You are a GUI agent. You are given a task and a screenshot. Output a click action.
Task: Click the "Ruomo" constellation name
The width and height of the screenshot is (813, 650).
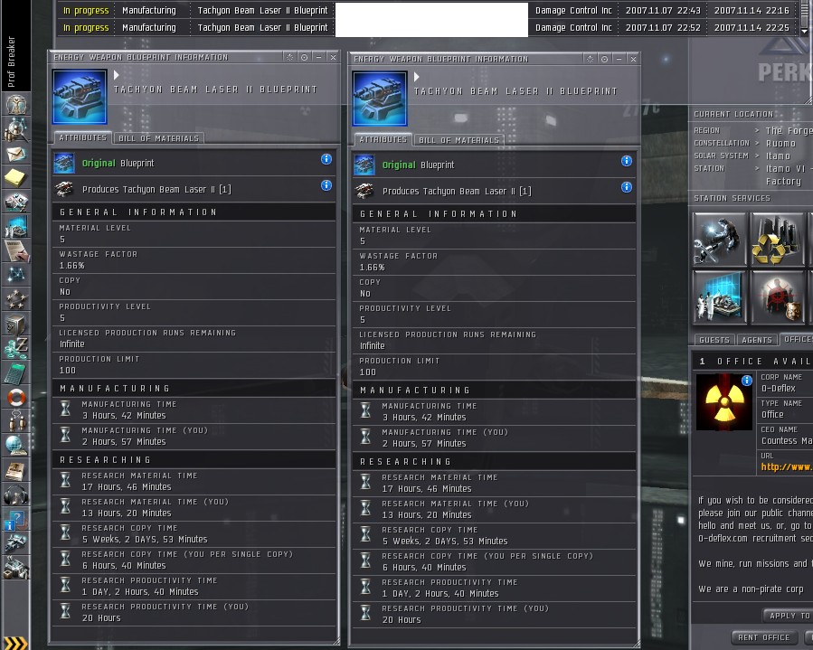pyautogui.click(x=780, y=144)
